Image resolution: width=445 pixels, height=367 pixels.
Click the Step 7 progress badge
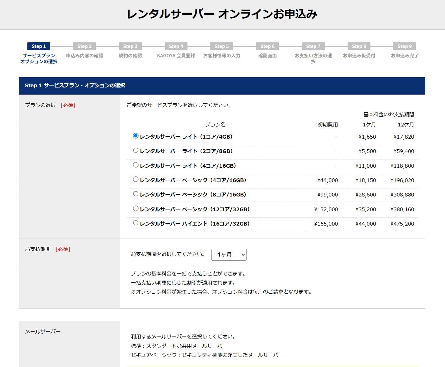tap(313, 46)
